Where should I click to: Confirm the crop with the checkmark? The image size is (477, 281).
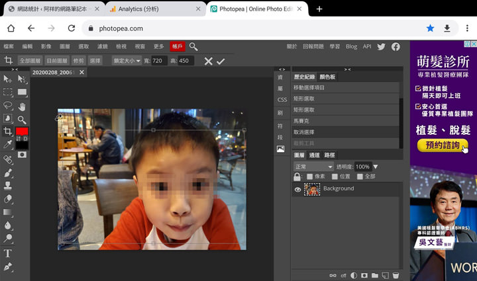(x=221, y=61)
